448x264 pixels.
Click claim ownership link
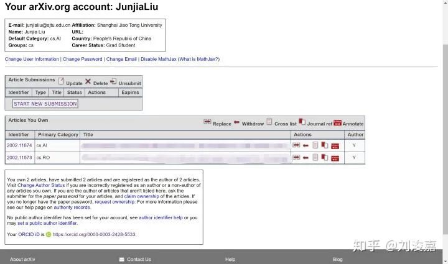(x=141, y=196)
